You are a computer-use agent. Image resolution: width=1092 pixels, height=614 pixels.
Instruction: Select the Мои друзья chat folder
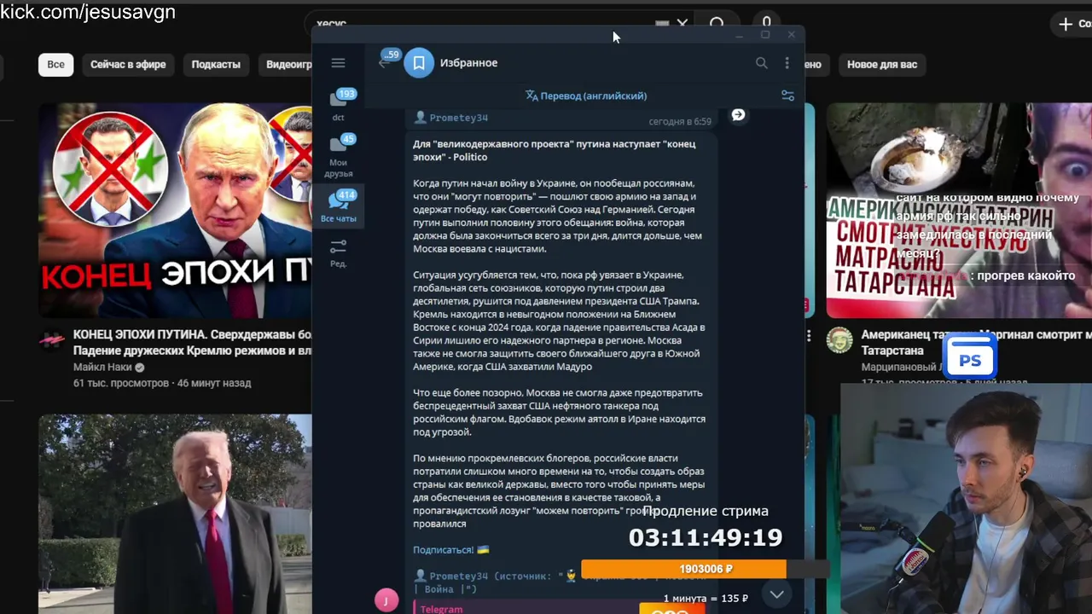click(x=339, y=156)
